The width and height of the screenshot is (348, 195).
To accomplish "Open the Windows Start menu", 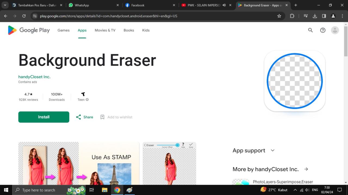I will pos(6,190).
